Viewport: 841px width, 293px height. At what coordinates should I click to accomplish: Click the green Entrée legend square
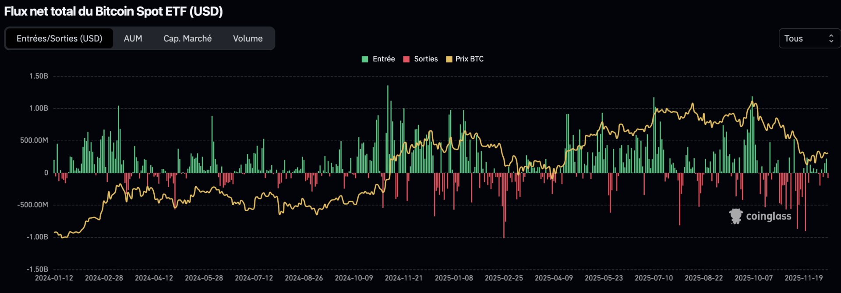365,59
